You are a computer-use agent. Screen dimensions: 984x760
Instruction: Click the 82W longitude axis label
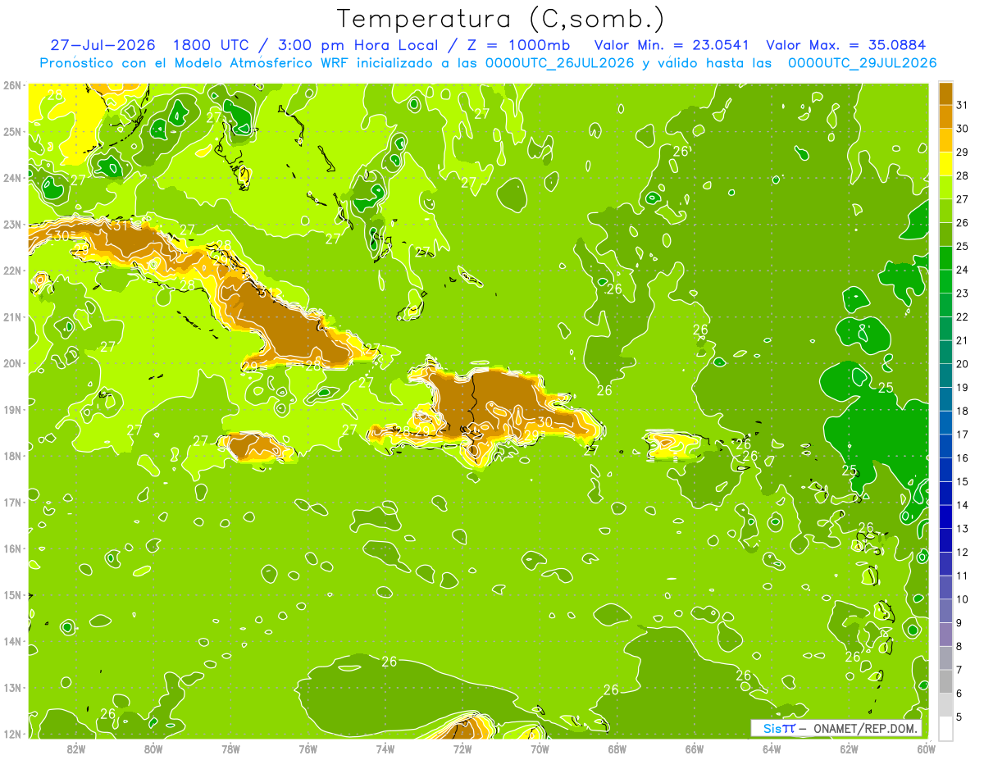[76, 749]
